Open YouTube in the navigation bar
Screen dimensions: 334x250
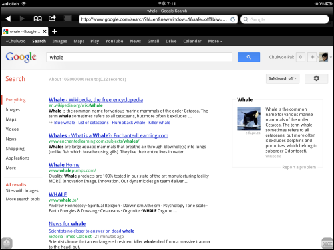(x=114, y=41)
